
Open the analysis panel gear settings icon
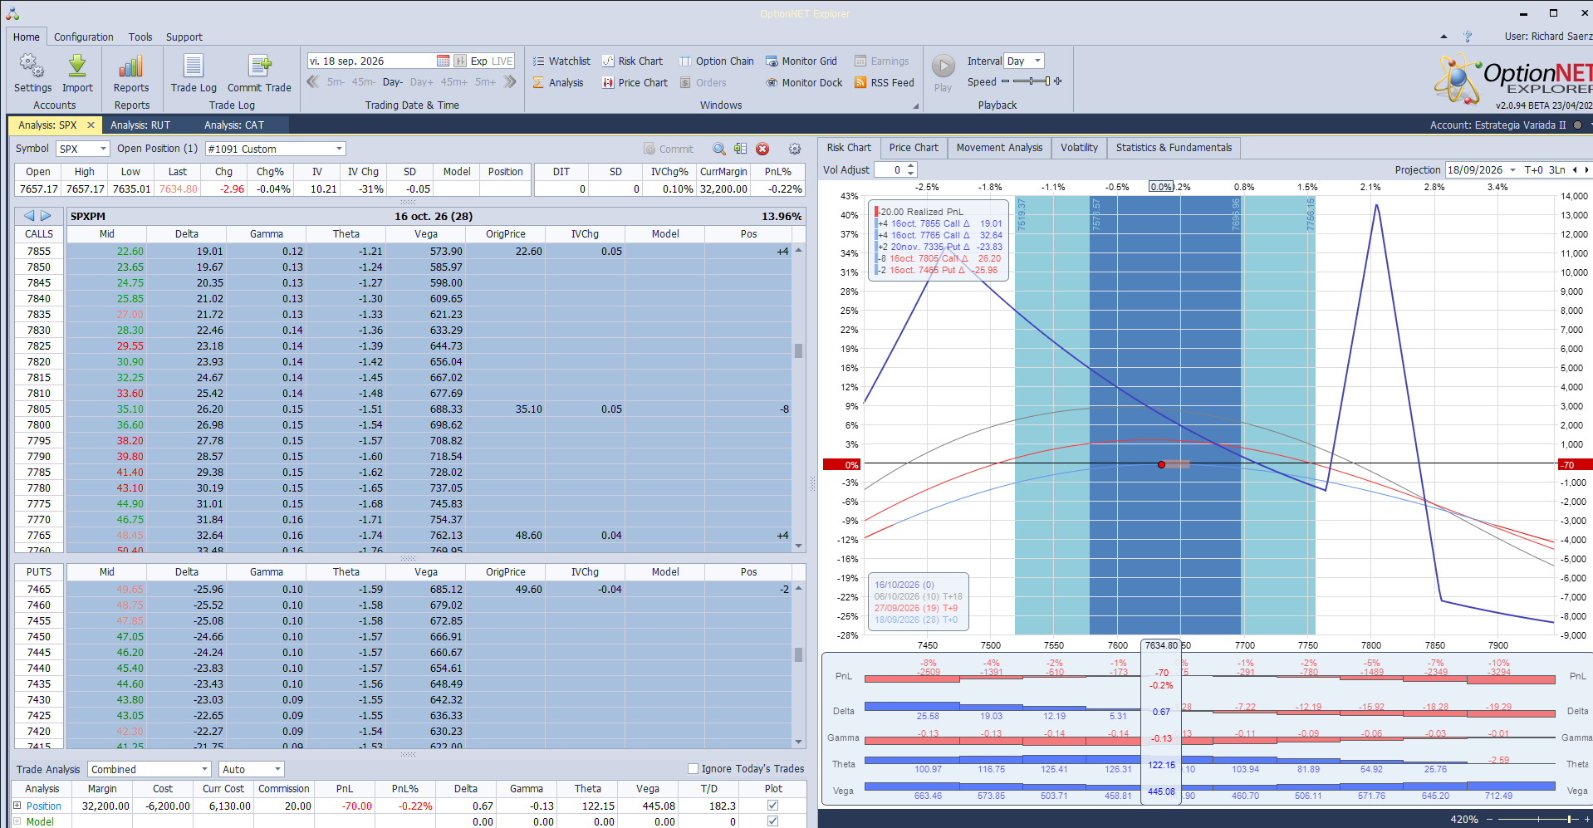click(x=795, y=149)
